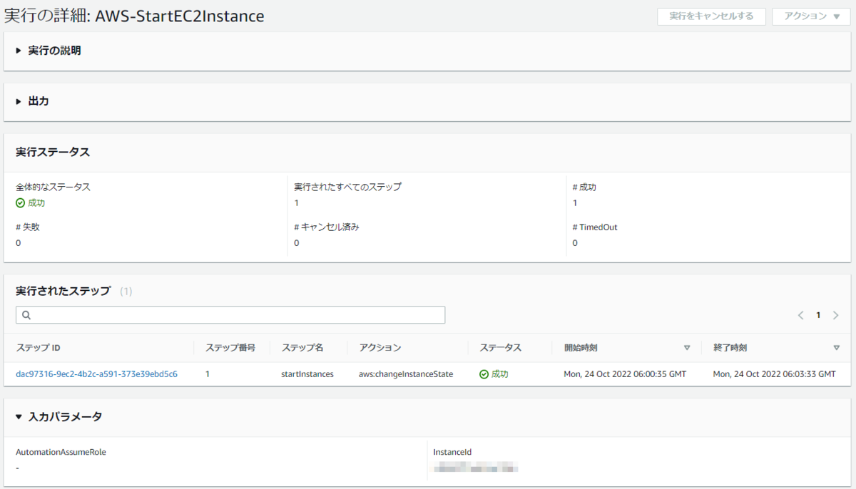Focus the step search field
856x489 pixels.
click(230, 315)
